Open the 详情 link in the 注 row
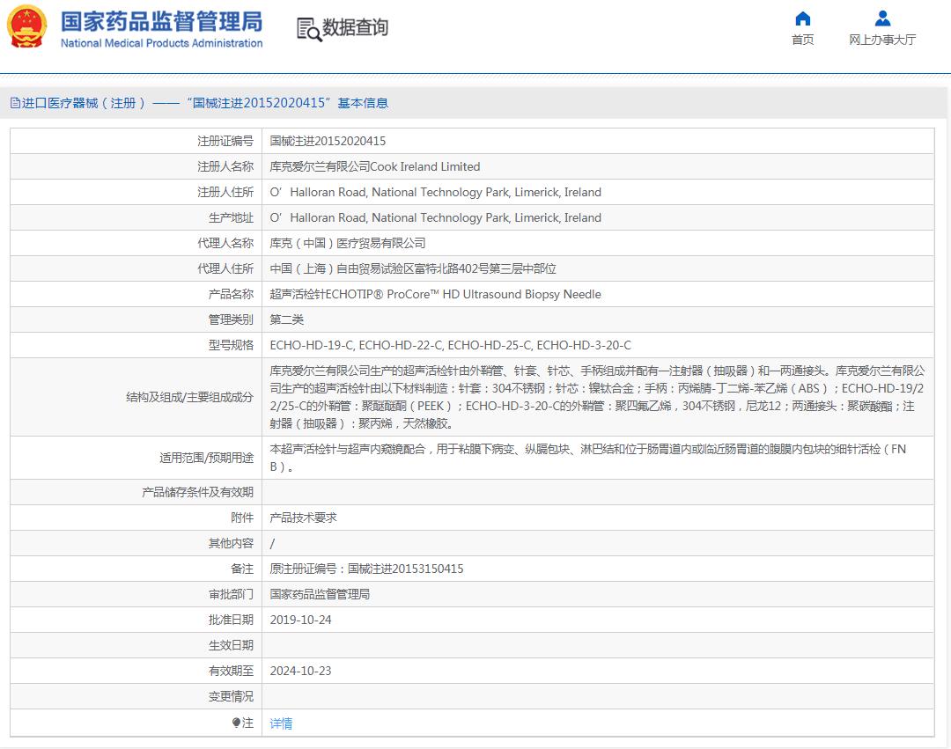The height and width of the screenshot is (749, 951). click(x=281, y=723)
